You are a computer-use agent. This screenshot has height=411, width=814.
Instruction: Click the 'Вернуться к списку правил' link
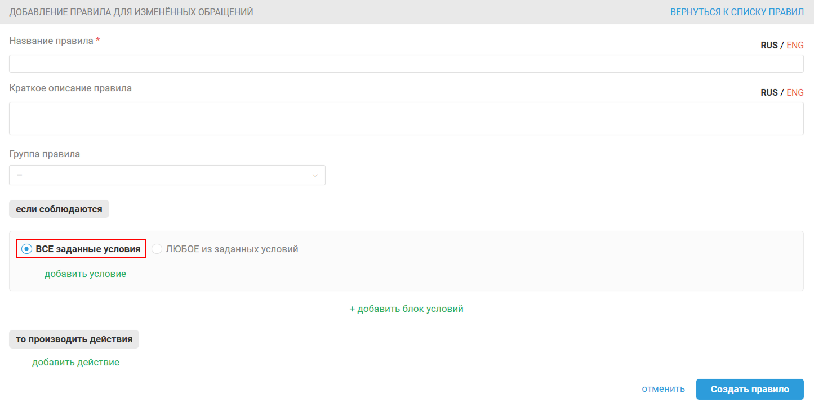coord(737,12)
